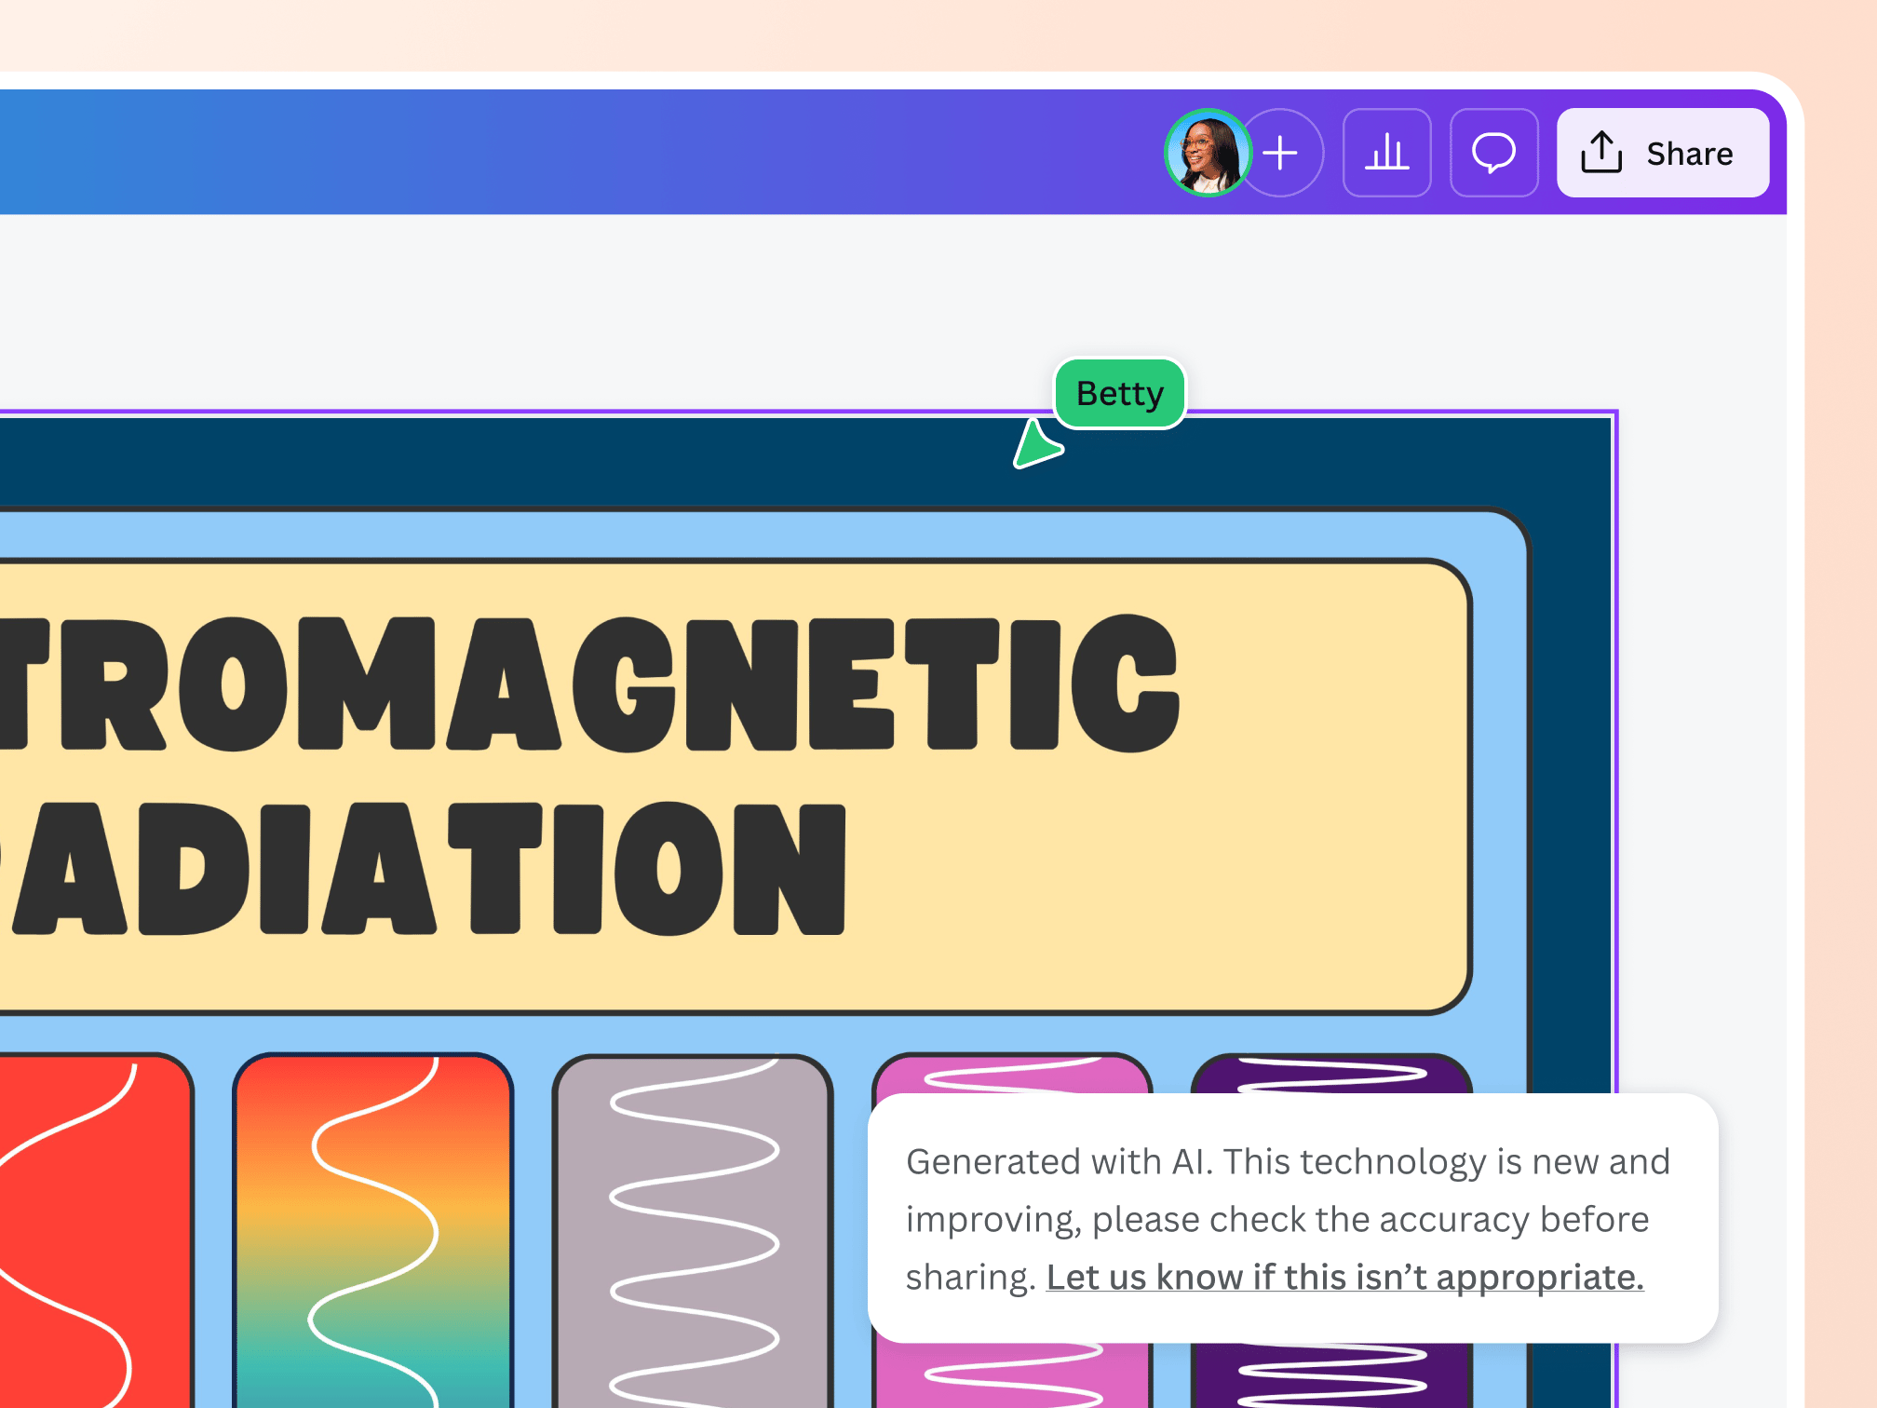Open the comments bubble icon
1877x1408 pixels.
(1493, 153)
